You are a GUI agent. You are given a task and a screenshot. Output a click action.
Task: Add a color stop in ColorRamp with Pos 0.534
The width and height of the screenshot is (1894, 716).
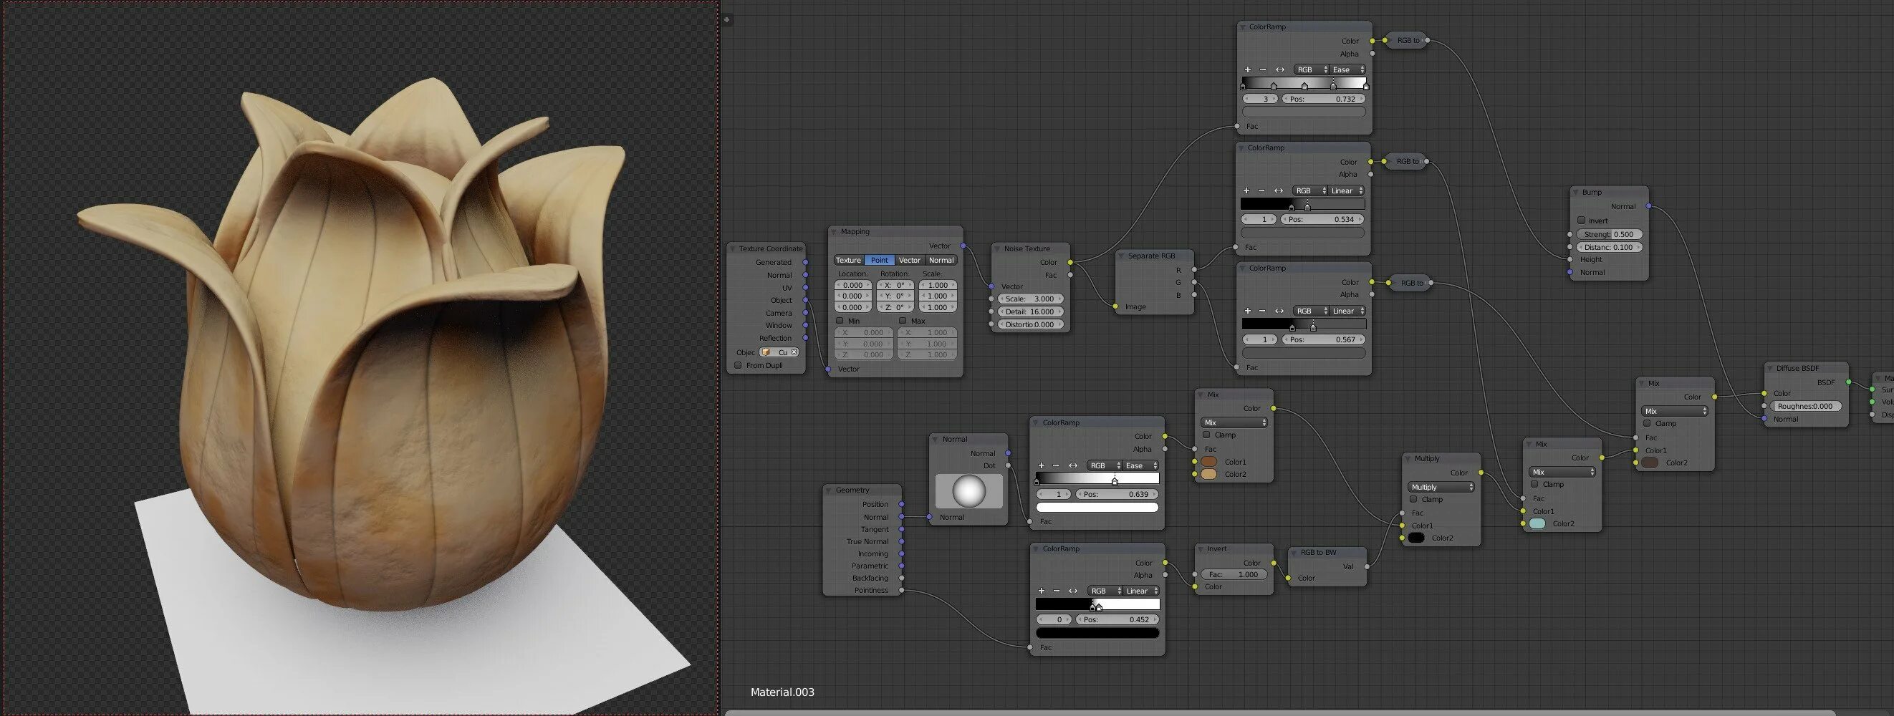tap(1246, 190)
